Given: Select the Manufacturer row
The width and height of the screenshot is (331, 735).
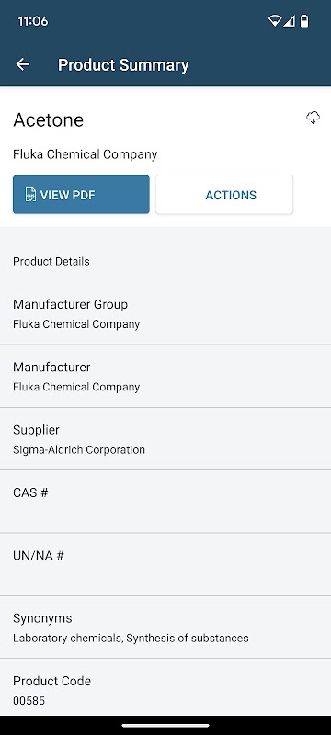Looking at the screenshot, I should point(165,376).
